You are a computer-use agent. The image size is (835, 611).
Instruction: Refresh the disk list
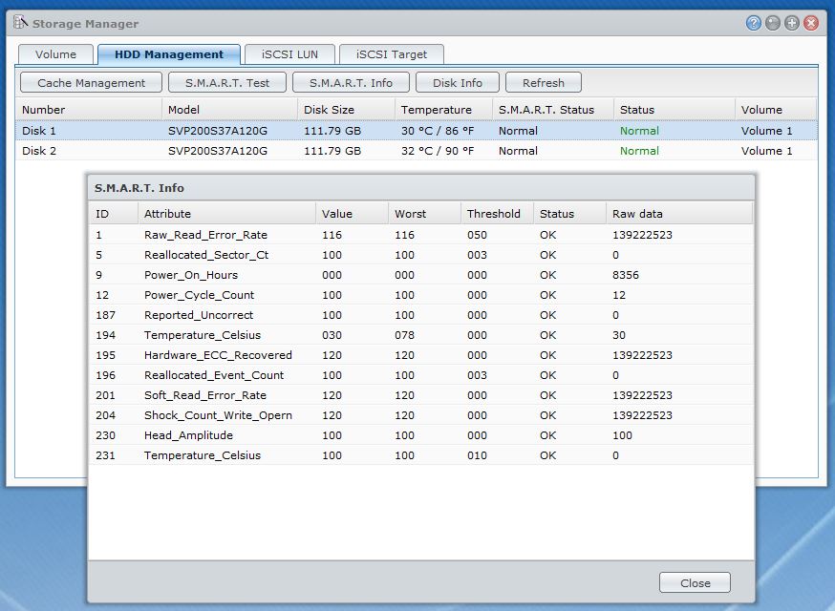pyautogui.click(x=544, y=83)
